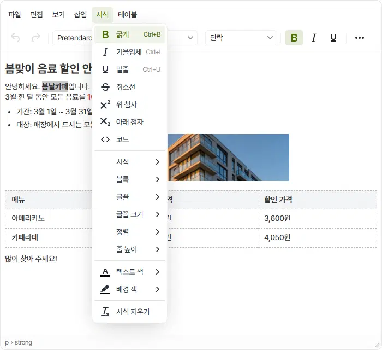Expand the 줄 높이 submenu
382x350 pixels.
(130, 249)
